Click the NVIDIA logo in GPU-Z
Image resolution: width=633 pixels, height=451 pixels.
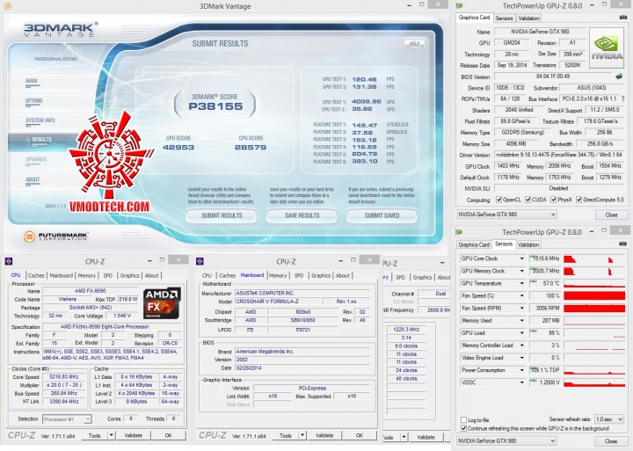[x=607, y=47]
